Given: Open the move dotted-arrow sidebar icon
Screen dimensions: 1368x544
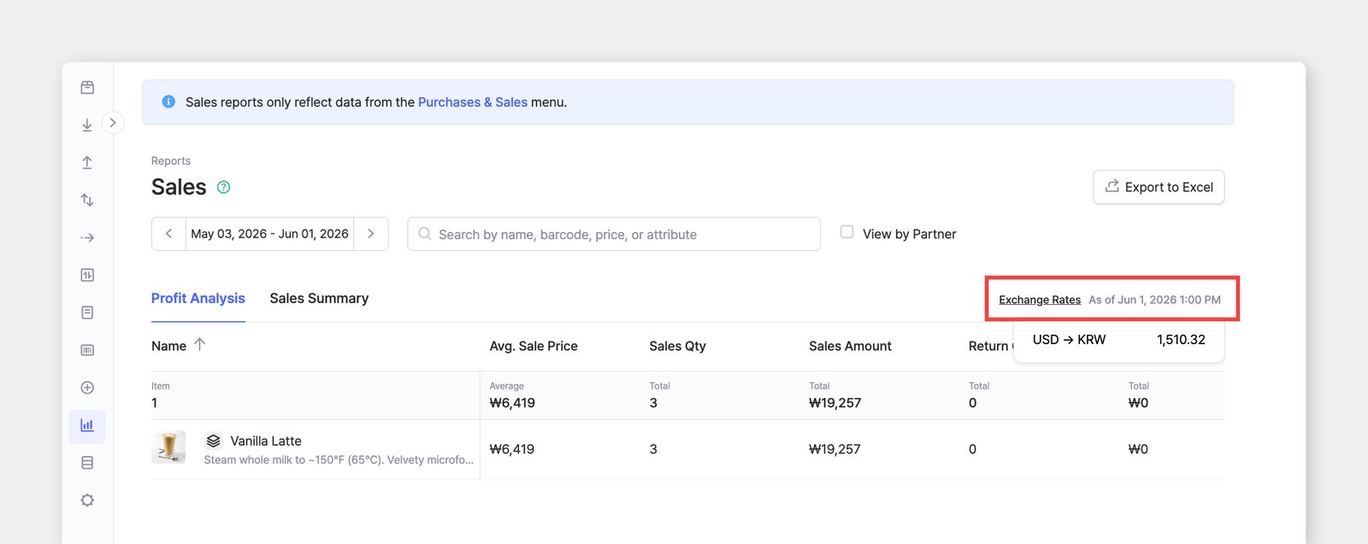Looking at the screenshot, I should point(87,237).
